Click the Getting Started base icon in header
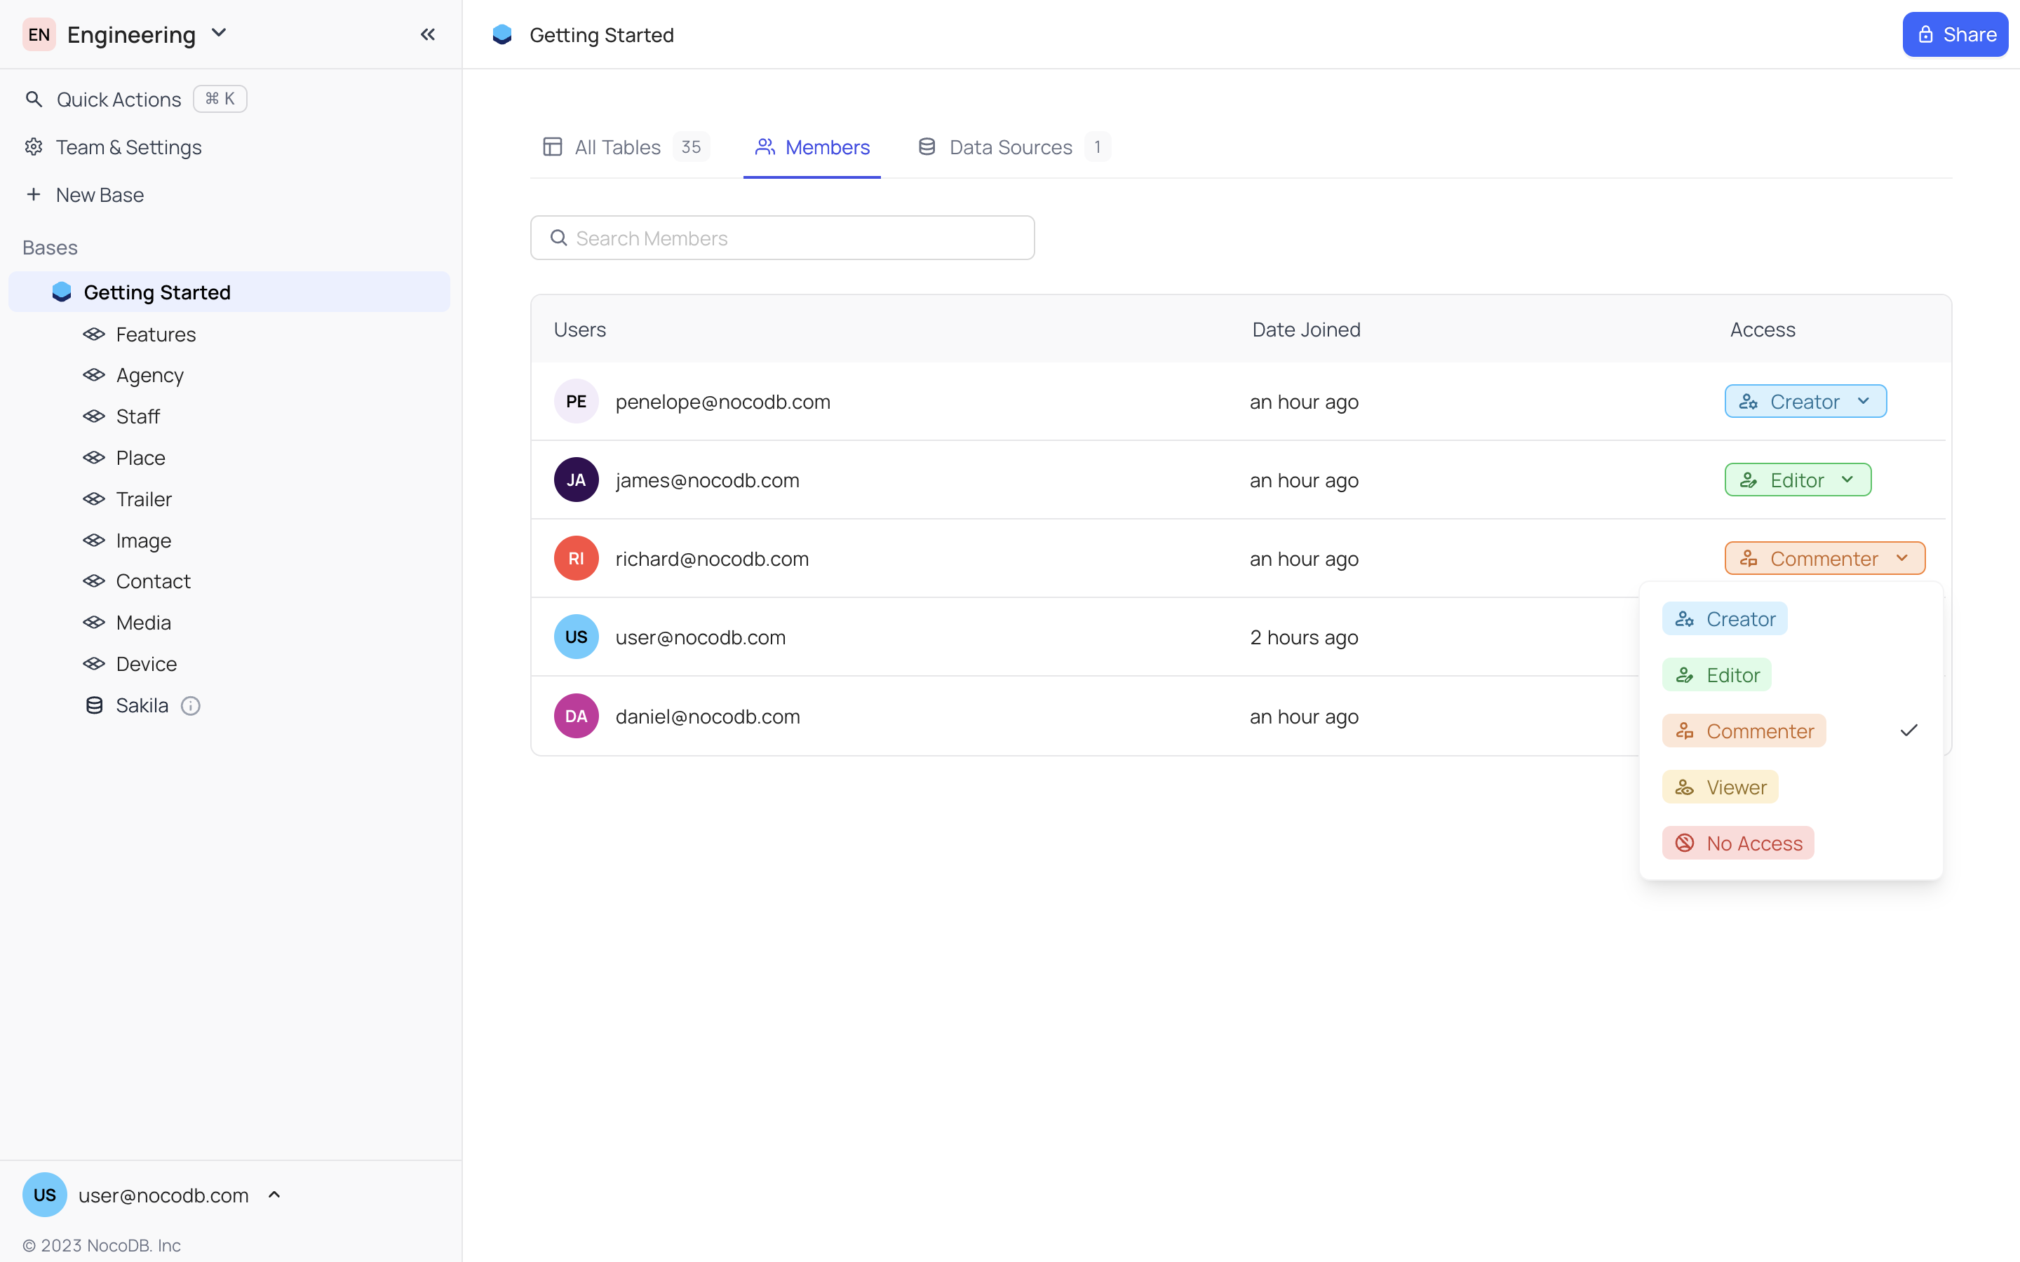The width and height of the screenshot is (2020, 1262). click(x=501, y=34)
